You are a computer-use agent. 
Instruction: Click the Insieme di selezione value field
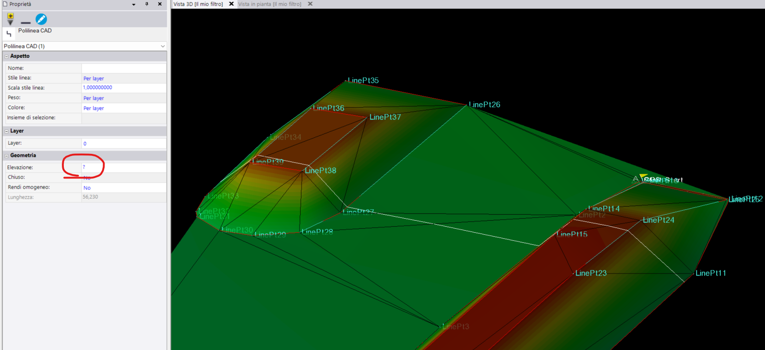pos(124,118)
